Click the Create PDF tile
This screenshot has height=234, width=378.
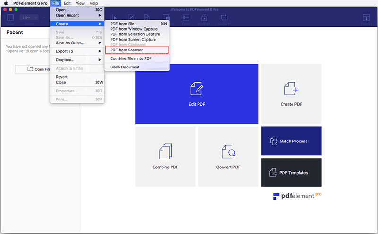coord(291,94)
